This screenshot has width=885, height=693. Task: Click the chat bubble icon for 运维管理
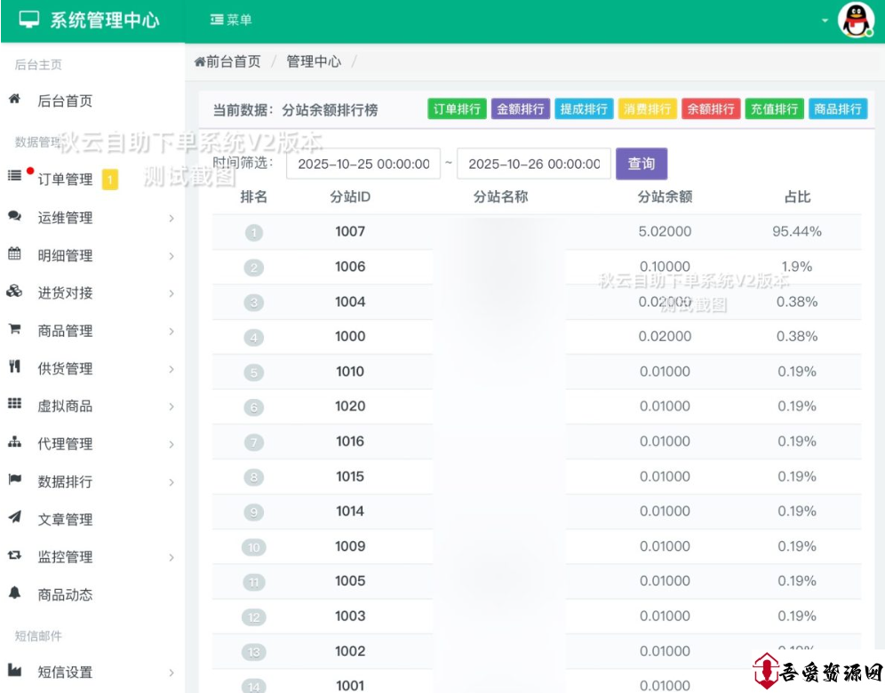click(14, 216)
